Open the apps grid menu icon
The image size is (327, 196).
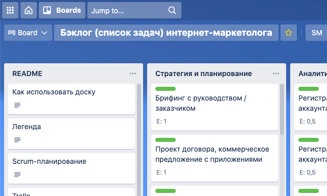[x=10, y=10]
